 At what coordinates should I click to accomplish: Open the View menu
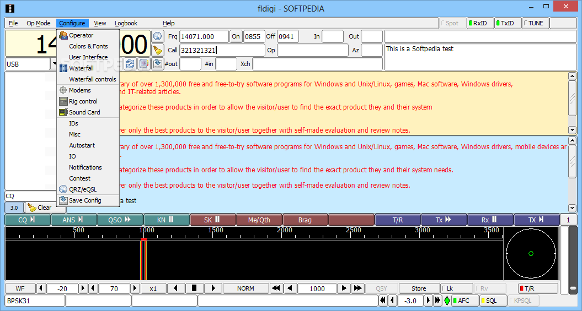[100, 23]
